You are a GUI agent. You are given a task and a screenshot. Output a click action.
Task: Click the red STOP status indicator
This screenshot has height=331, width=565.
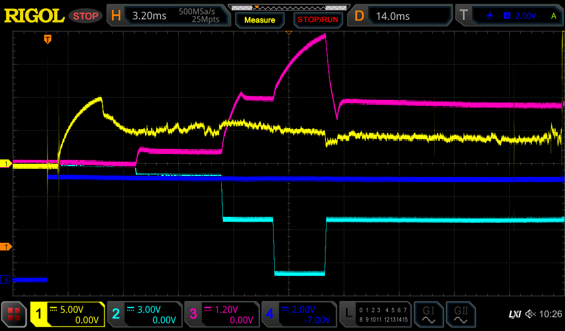point(86,16)
